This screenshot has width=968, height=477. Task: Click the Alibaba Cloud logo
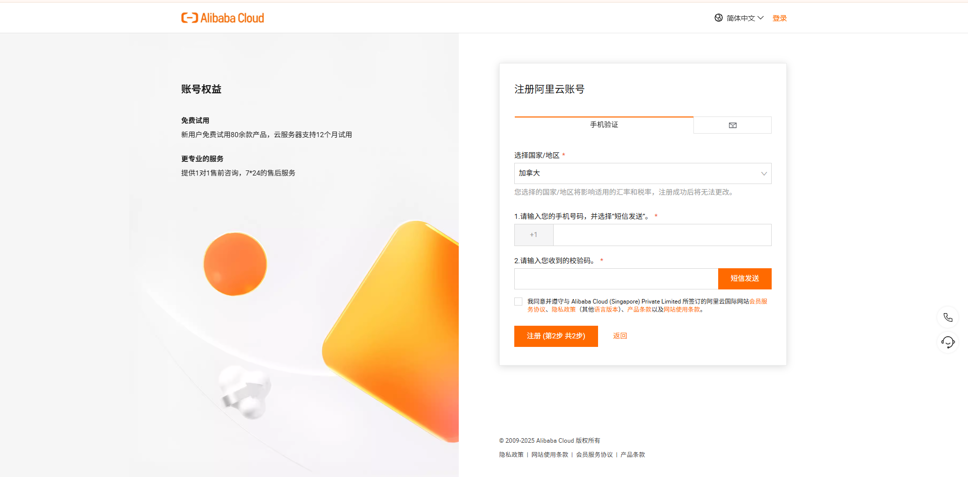pyautogui.click(x=223, y=18)
